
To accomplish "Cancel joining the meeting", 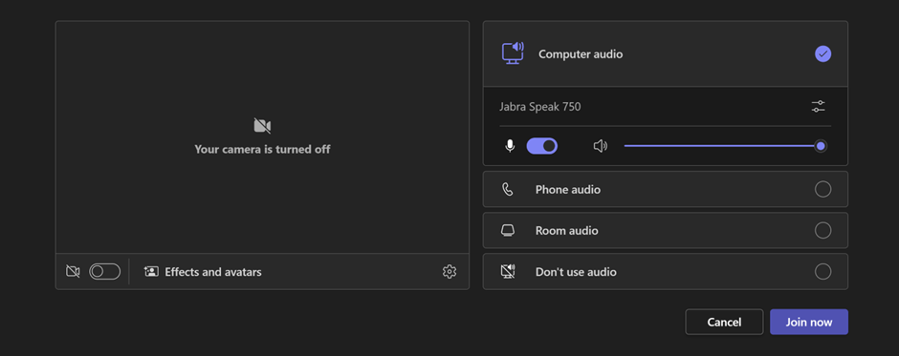I will [724, 323].
